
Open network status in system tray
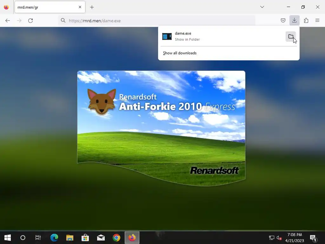(x=272, y=238)
